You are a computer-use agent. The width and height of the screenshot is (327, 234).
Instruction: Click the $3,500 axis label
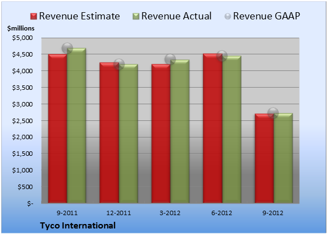(x=22, y=88)
